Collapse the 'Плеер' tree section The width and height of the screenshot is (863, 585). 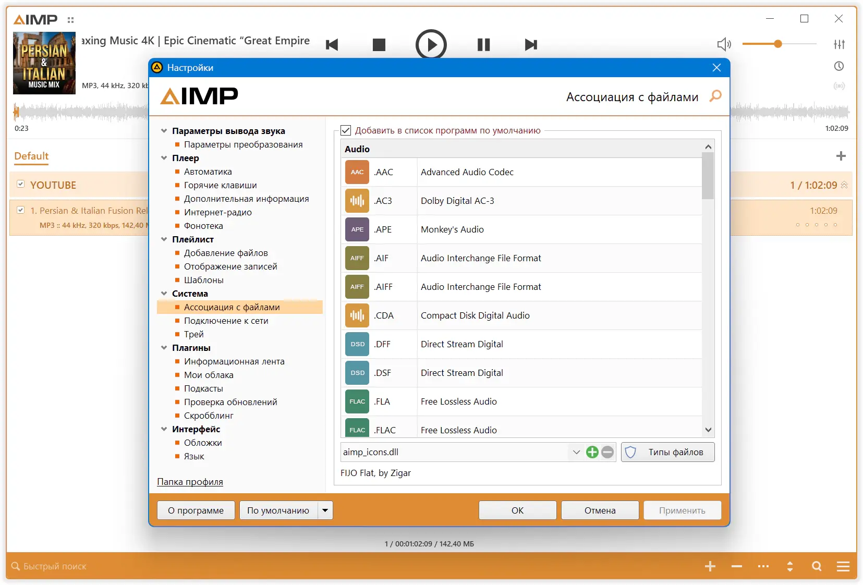click(x=164, y=158)
